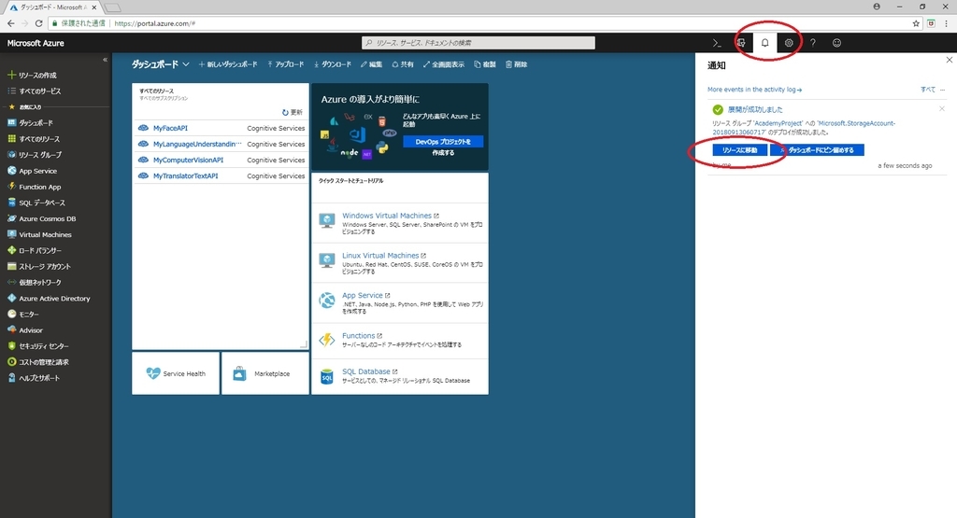
Task: Open ストレージ アカウント in the sidebar
Action: (39, 266)
